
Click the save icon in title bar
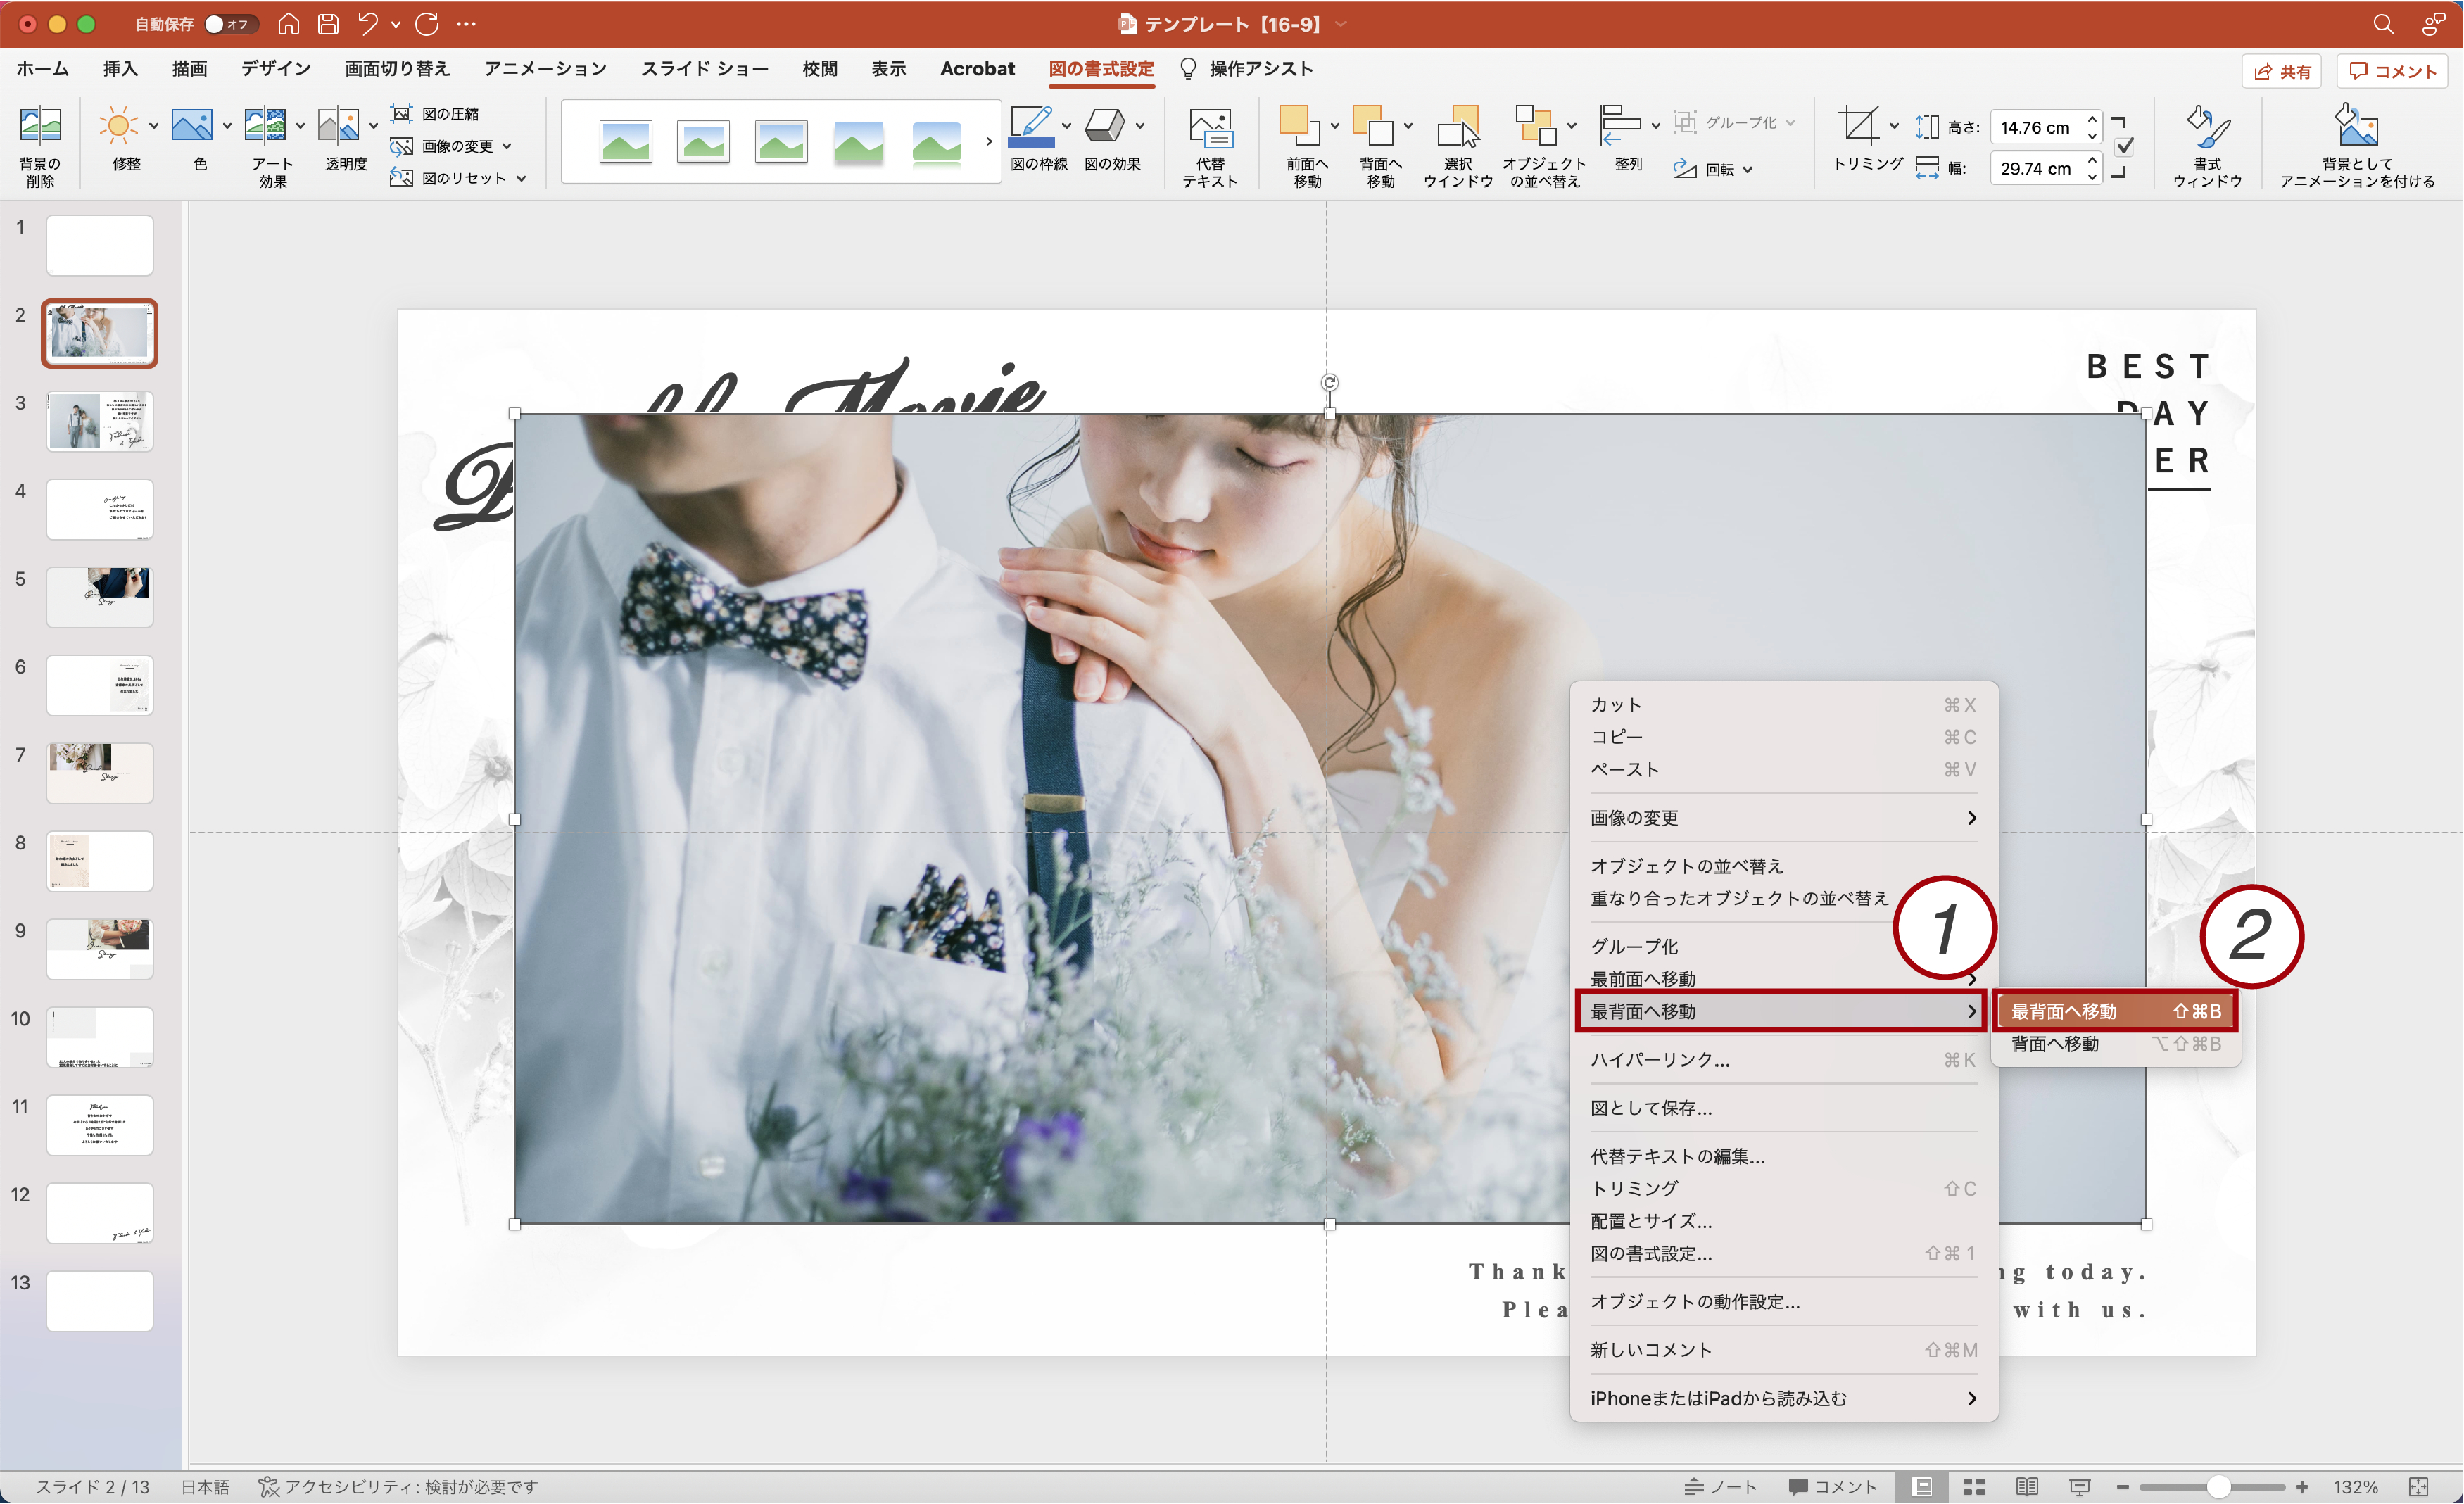coord(328,24)
